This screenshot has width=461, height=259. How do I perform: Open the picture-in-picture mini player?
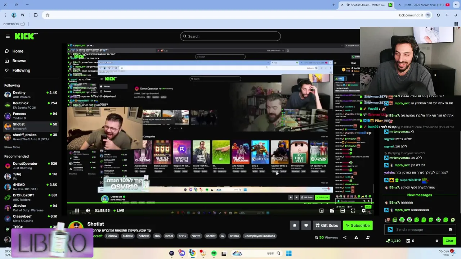point(321,211)
